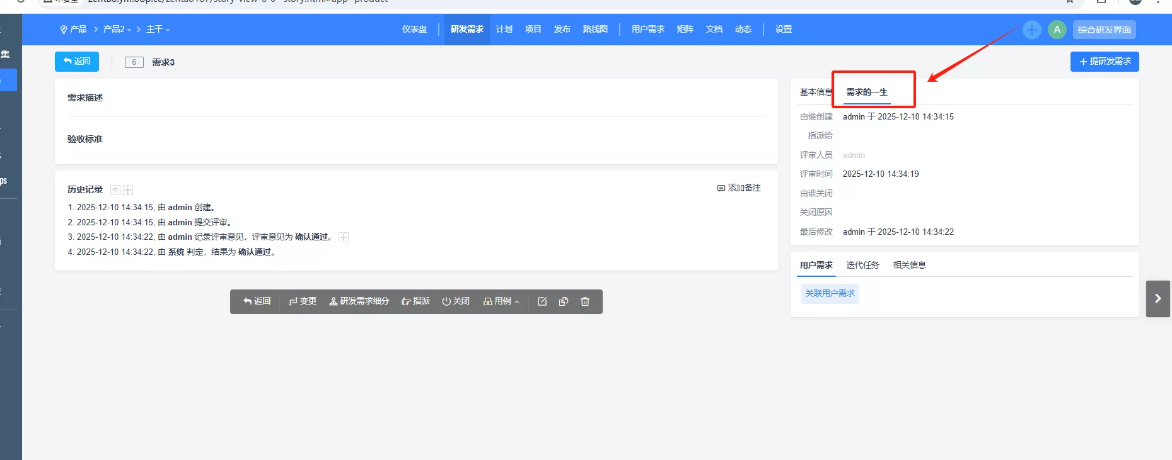Select 路线图 in top navigation
Screen dimensions: 1172x460
595,30
